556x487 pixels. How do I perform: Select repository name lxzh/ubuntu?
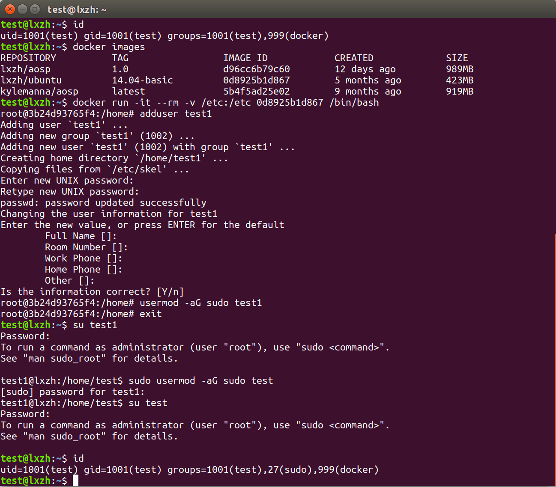(x=31, y=80)
